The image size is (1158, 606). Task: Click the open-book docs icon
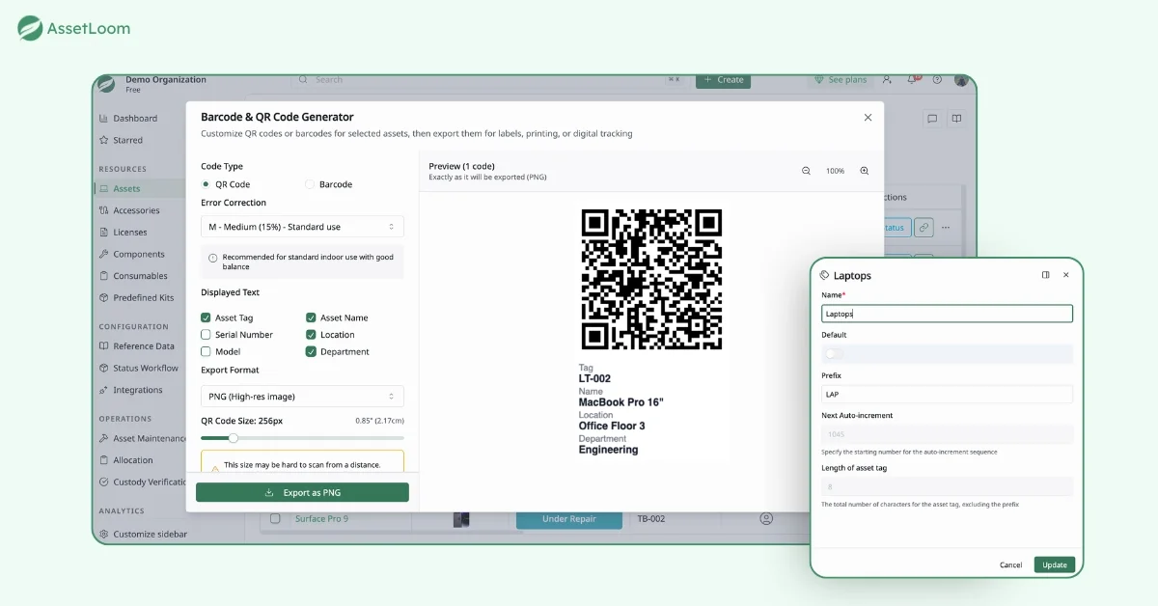pos(956,119)
